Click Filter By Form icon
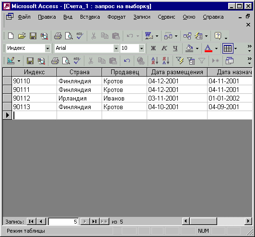 (191, 61)
